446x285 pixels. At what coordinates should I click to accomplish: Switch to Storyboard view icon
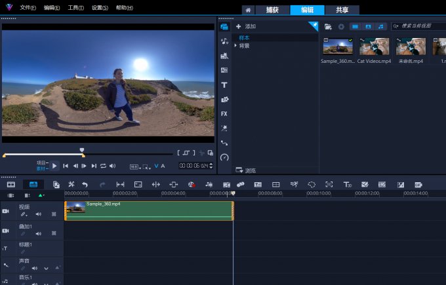(11, 185)
